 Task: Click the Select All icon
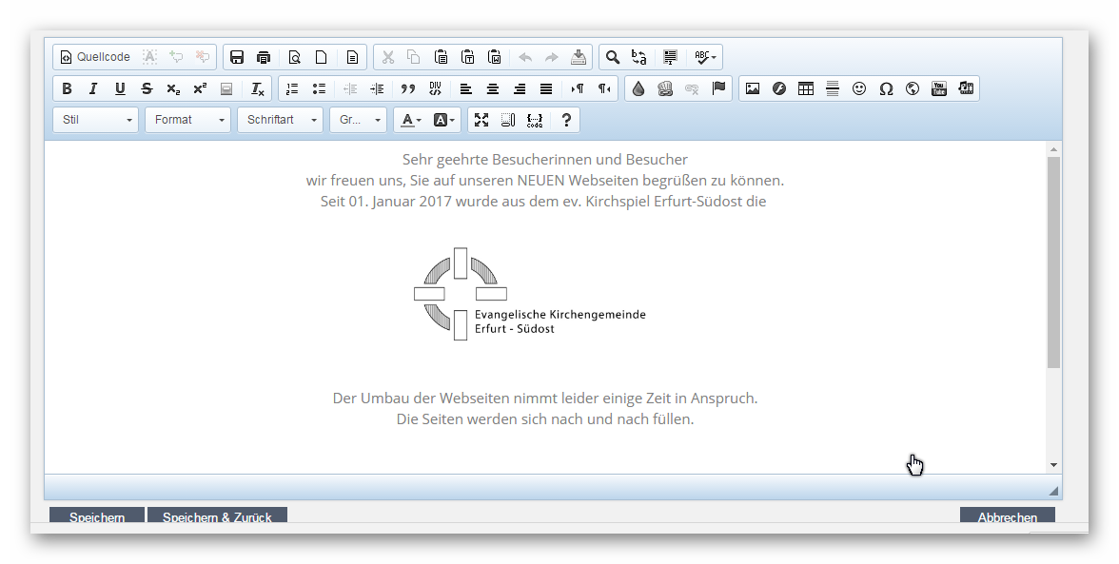pyautogui.click(x=670, y=57)
